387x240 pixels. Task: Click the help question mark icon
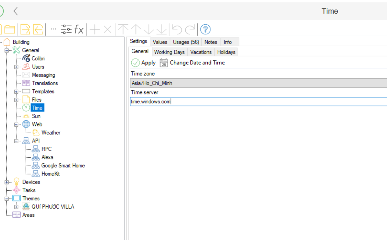click(206, 30)
